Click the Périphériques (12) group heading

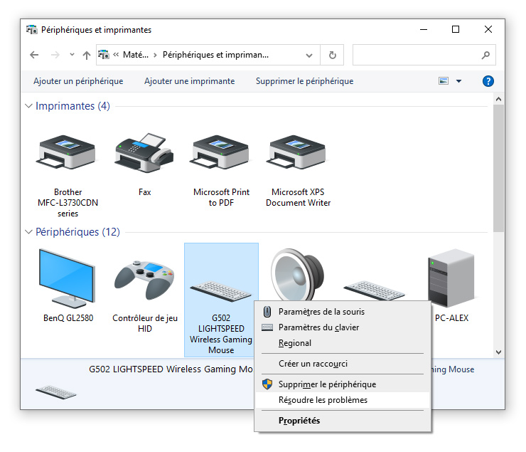(x=77, y=232)
